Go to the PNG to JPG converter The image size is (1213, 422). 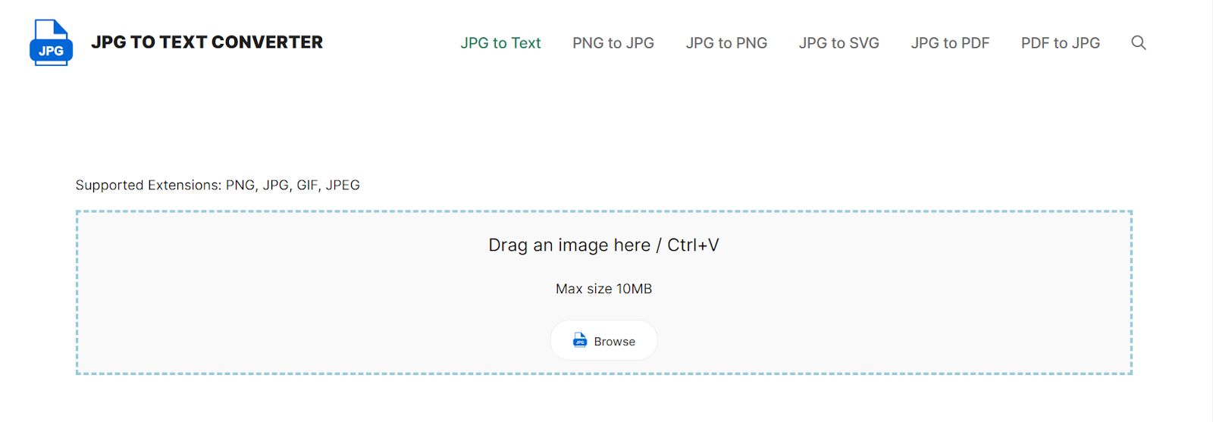click(613, 43)
